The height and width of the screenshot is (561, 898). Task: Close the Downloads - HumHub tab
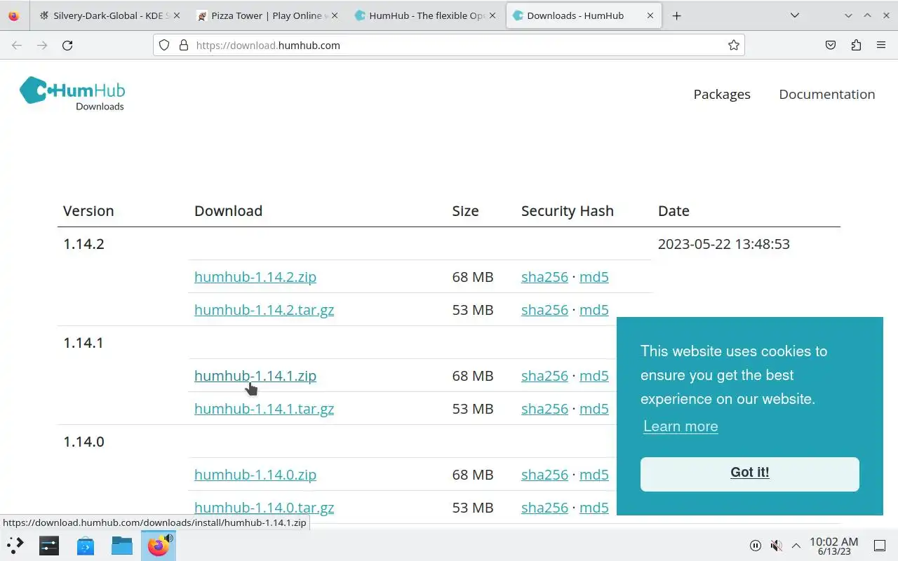coord(651,15)
